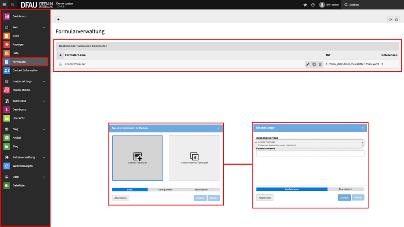Screen dimensions: 404x227
Task: Click the reload icon at top right
Action: (390, 19)
